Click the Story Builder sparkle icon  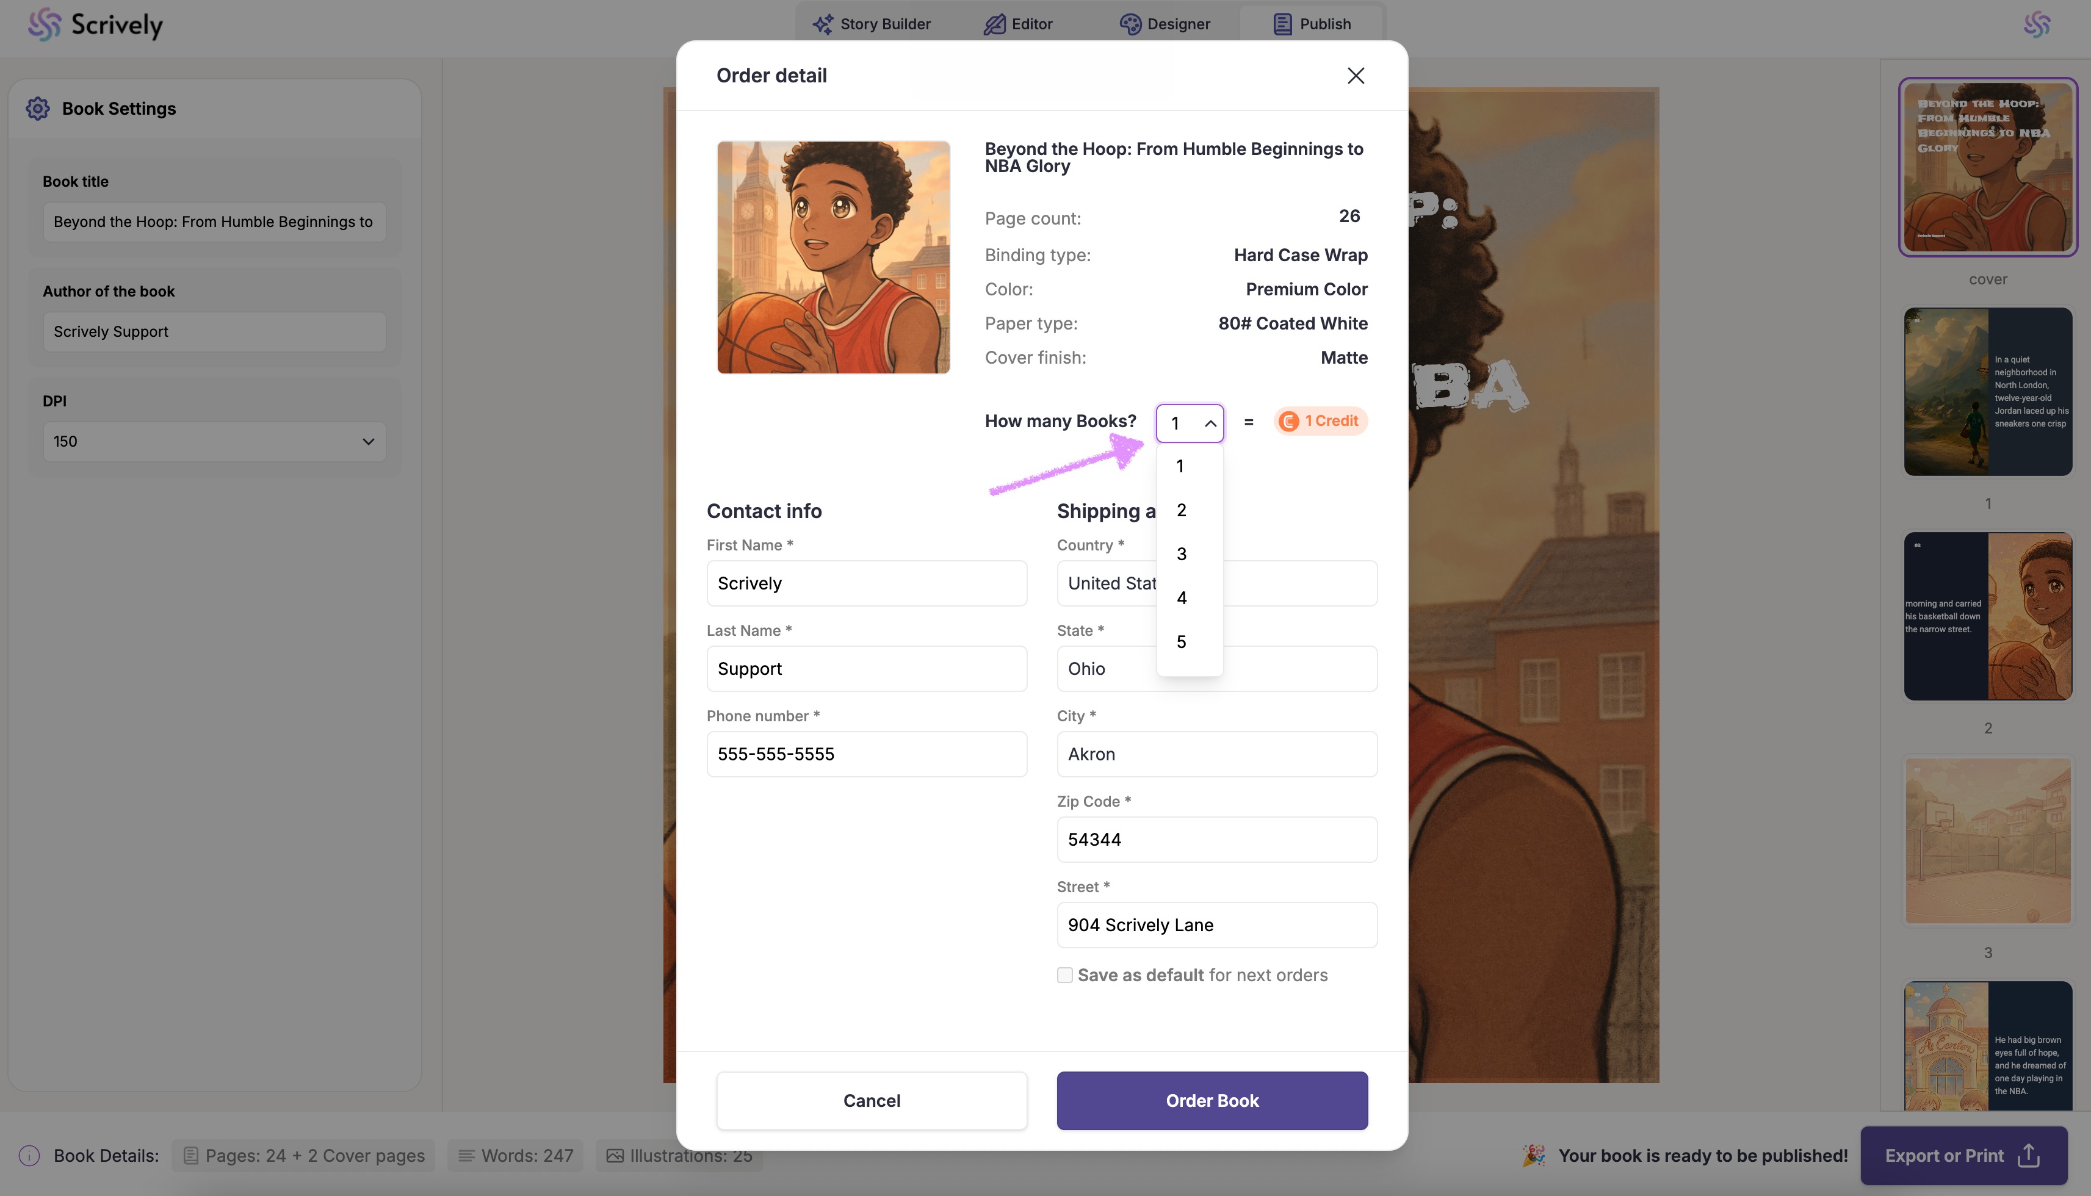823,24
